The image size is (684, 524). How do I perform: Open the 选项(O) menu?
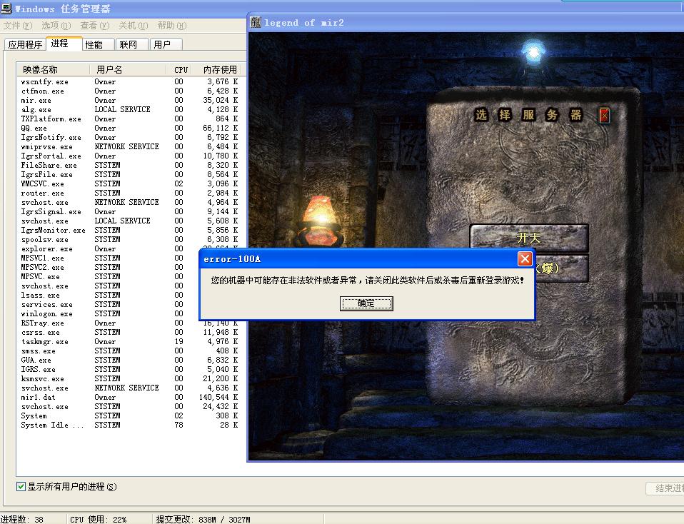click(56, 26)
